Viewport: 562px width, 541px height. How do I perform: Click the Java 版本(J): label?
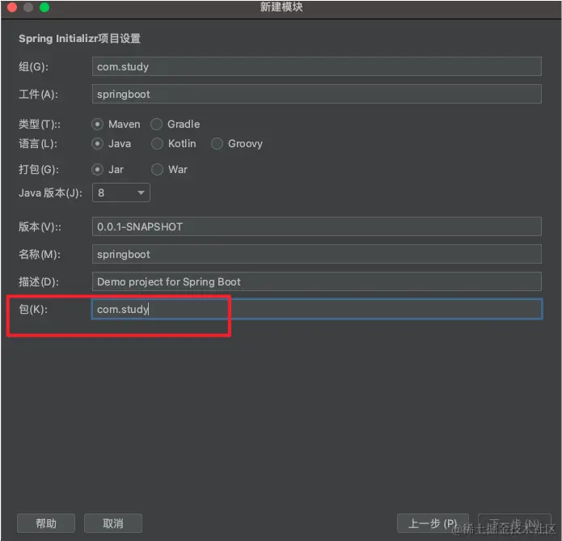pos(50,193)
